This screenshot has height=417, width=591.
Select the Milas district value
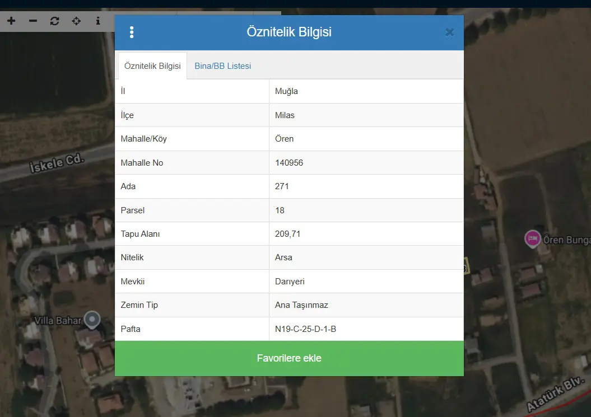(x=285, y=115)
